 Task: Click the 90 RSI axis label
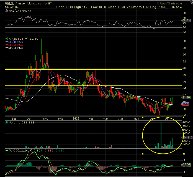pyautogui.click(x=184, y=13)
